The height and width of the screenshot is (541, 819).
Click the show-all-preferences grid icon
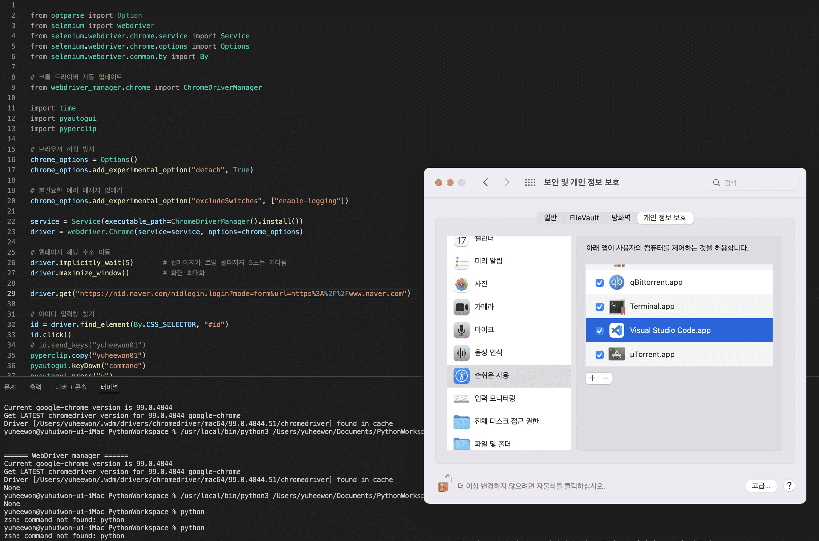pos(530,183)
